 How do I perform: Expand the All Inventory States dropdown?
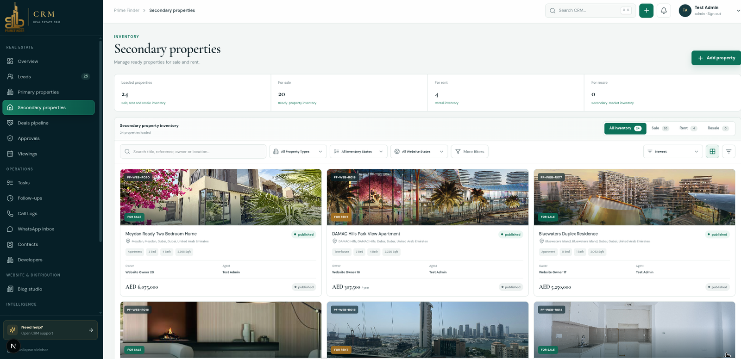coord(358,151)
